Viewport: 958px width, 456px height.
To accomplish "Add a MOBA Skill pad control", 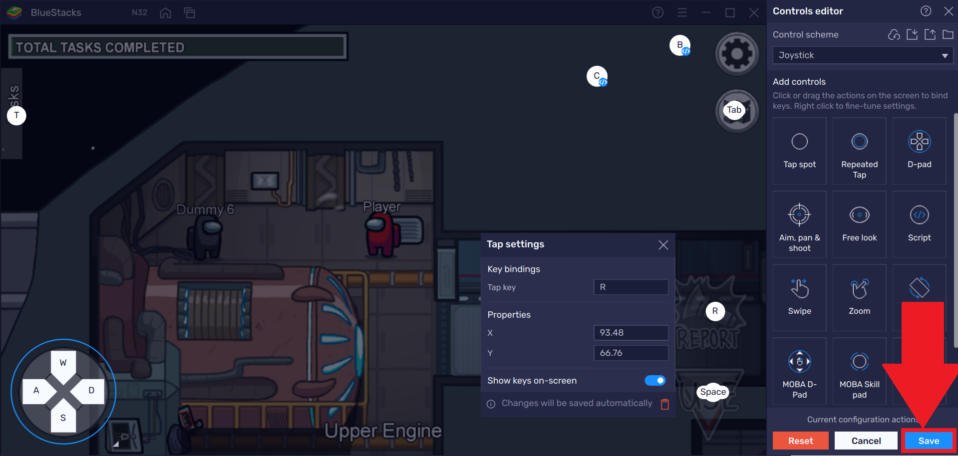I will pos(859,371).
